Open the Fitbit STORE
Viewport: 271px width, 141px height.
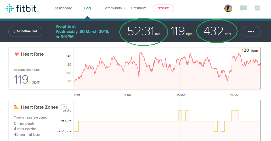[x=163, y=8]
